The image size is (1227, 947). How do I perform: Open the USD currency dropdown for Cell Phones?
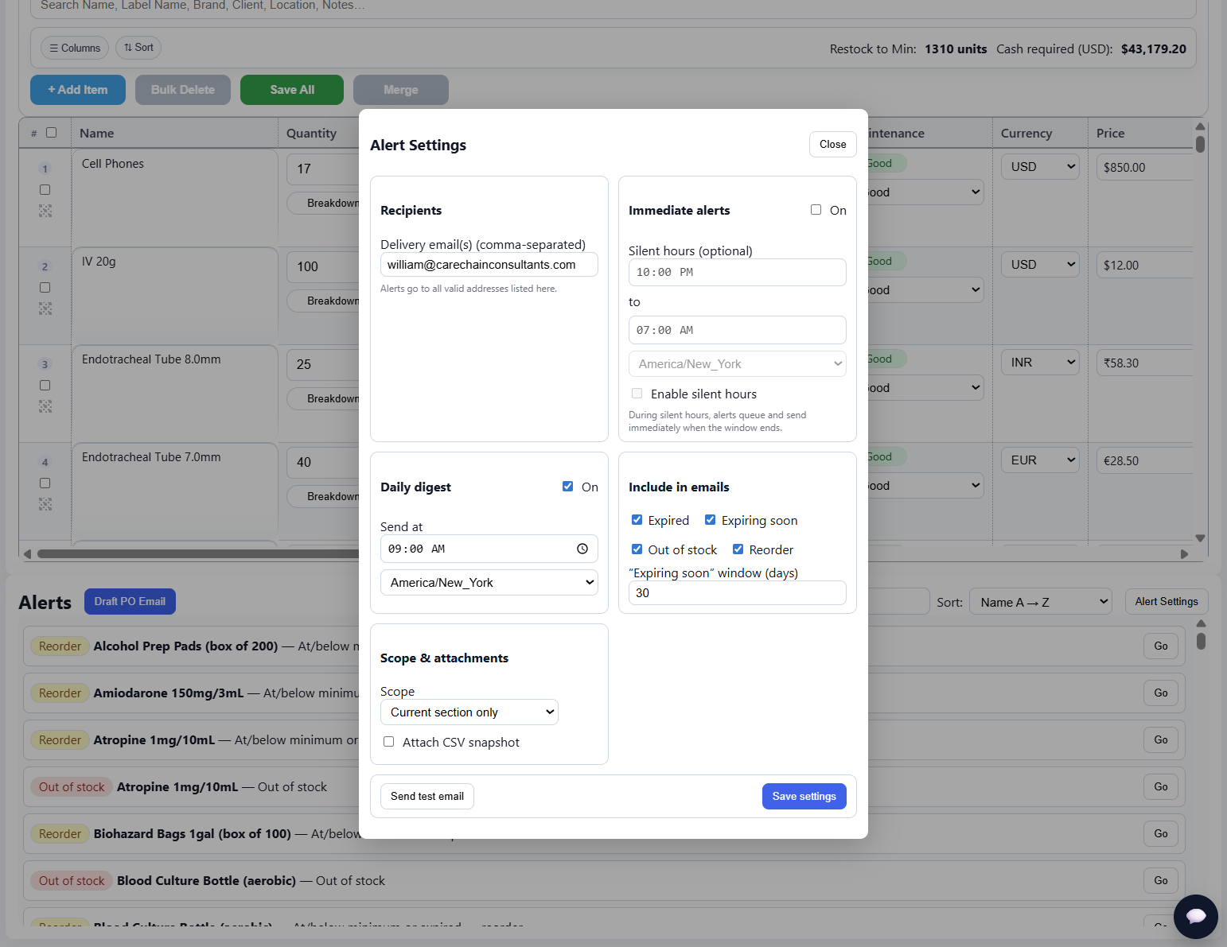(x=1040, y=166)
